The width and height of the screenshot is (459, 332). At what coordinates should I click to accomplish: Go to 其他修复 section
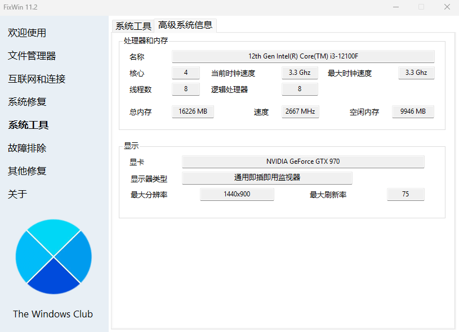point(27,171)
